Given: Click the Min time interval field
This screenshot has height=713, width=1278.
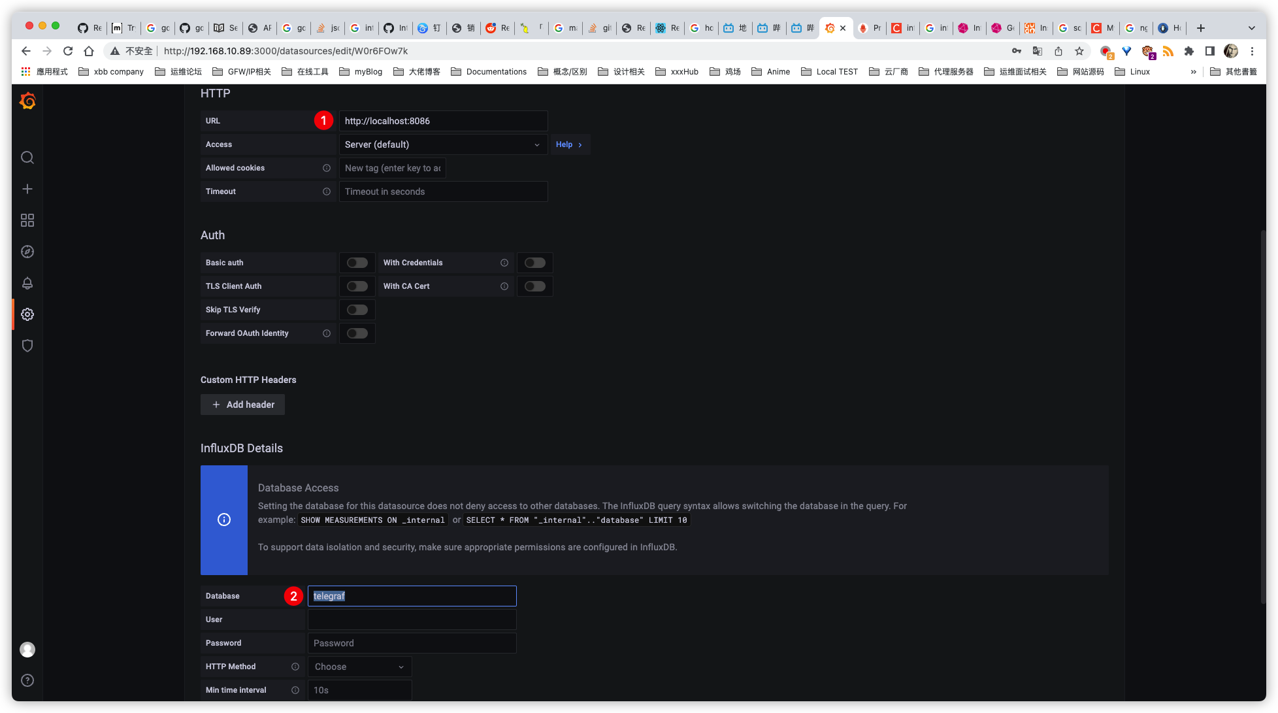Looking at the screenshot, I should coord(359,690).
